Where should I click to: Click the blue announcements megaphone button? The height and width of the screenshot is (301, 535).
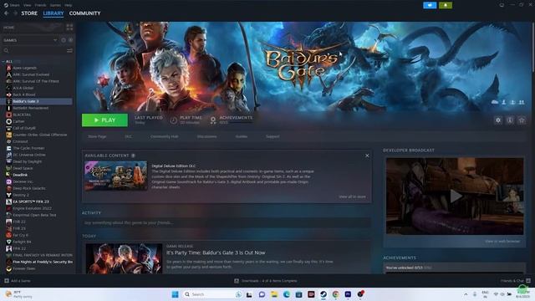click(x=430, y=5)
